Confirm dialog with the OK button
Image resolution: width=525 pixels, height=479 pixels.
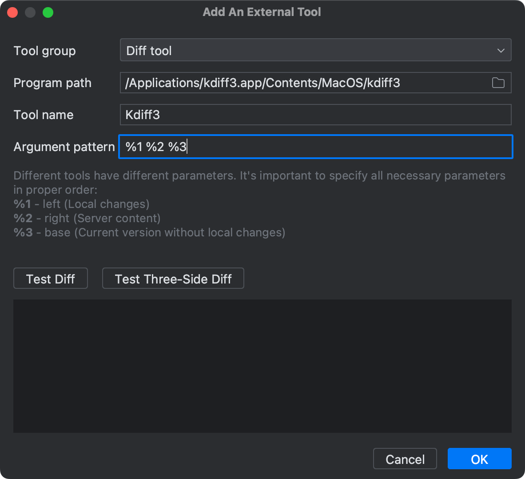(x=479, y=459)
